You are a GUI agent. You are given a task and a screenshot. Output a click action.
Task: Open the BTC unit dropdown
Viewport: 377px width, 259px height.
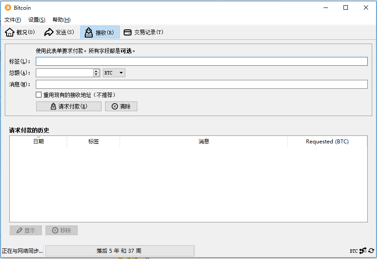click(x=114, y=73)
